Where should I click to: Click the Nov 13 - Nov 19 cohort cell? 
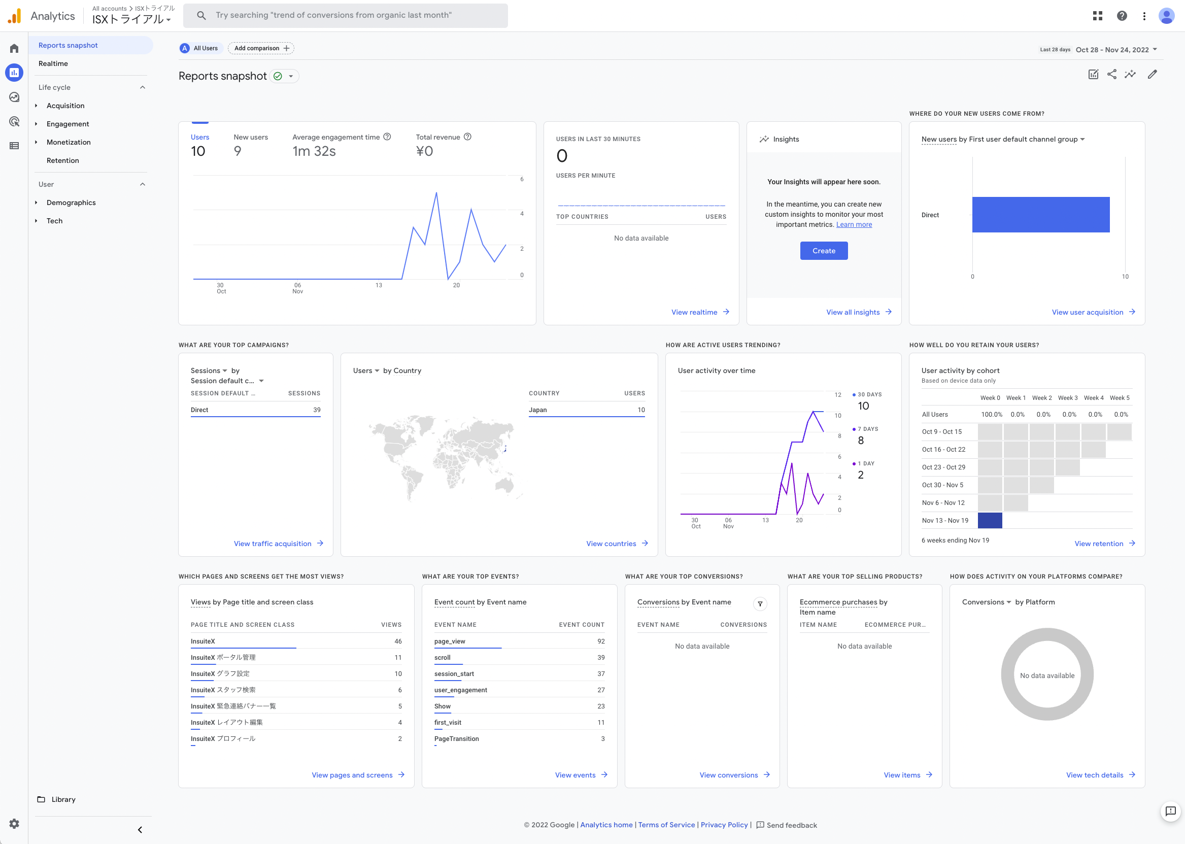990,520
